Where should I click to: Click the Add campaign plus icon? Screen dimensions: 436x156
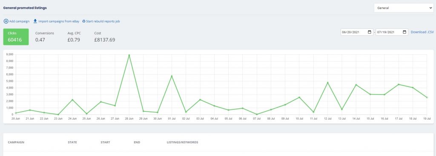coord(6,21)
